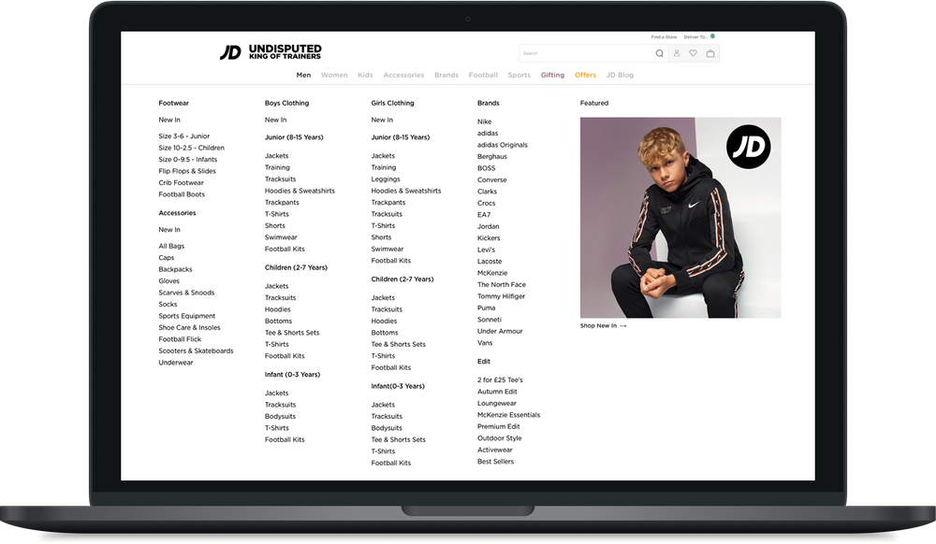The width and height of the screenshot is (936, 544).
Task: Select the Tommy Hilfiger brand link
Action: click(x=501, y=296)
